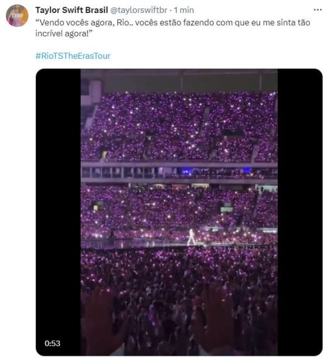The height and width of the screenshot is (358, 332).
Task: Open the tweet via the 1 min timestamp
Action: click(184, 10)
